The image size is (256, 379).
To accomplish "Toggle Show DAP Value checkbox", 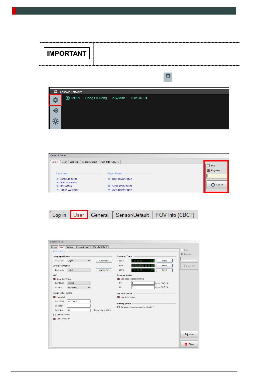I will point(54,279).
